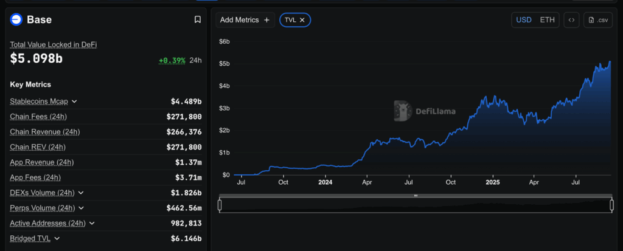Click the right handle of time range slider
Screen dimensions: 623x251
tap(611, 205)
